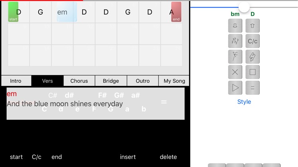Open the Bridge section tab
The height and width of the screenshot is (167, 298).
(x=111, y=81)
